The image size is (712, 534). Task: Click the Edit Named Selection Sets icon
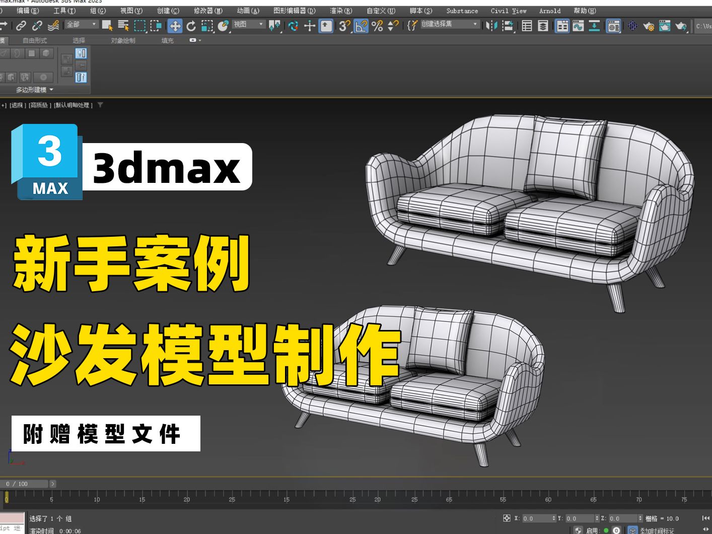pyautogui.click(x=412, y=25)
